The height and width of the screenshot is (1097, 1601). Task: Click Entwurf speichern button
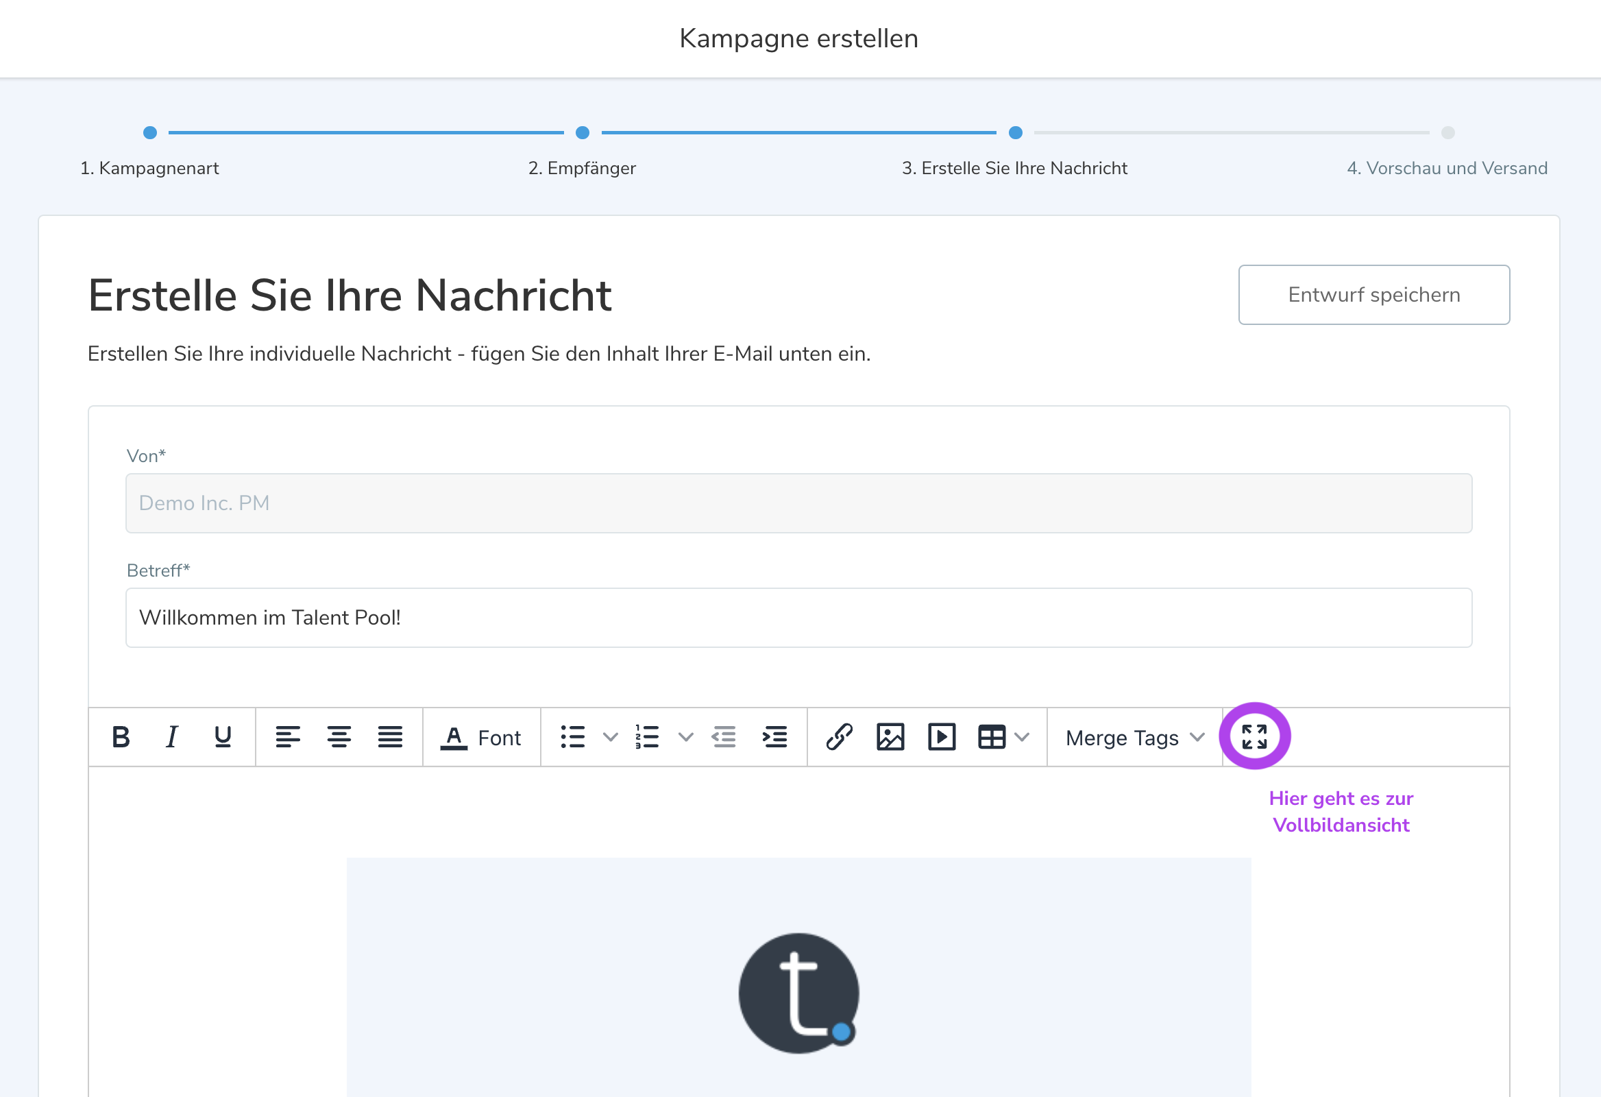click(1373, 295)
